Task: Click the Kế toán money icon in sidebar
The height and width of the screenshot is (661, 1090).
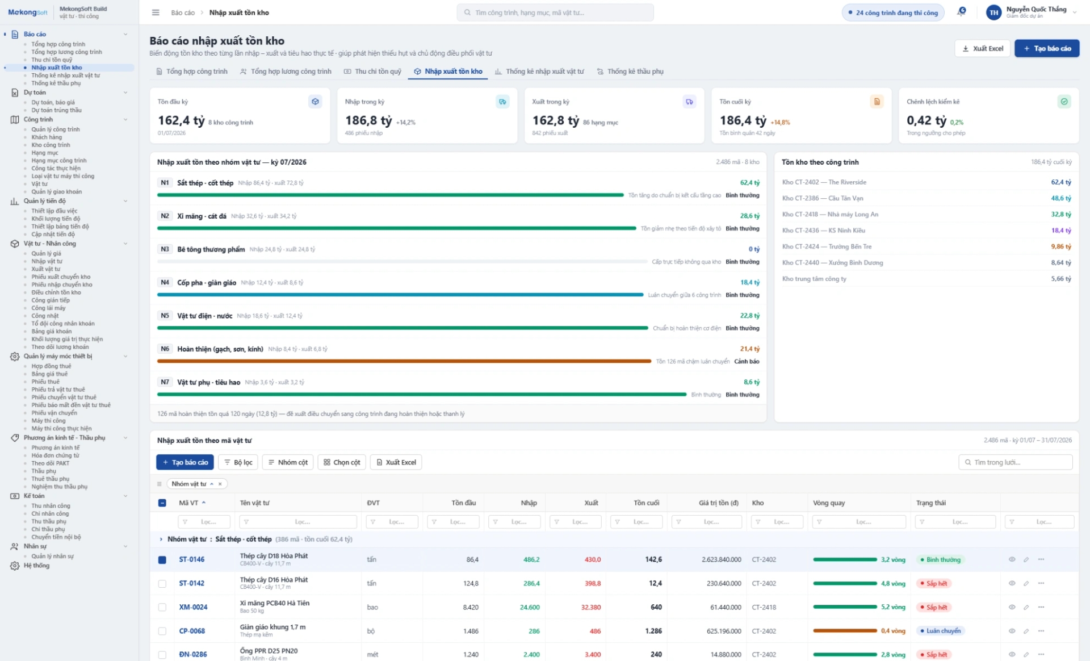Action: click(15, 496)
